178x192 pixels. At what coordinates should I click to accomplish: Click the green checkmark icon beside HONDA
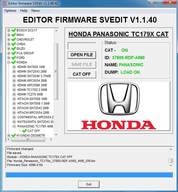[x=14, y=62]
